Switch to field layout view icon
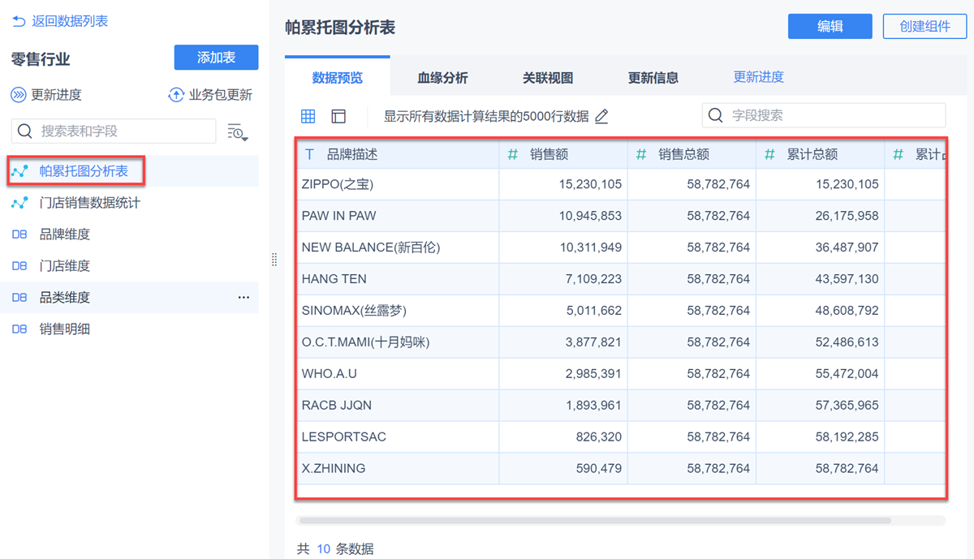Screen dimensions: 974x559 click(x=338, y=116)
